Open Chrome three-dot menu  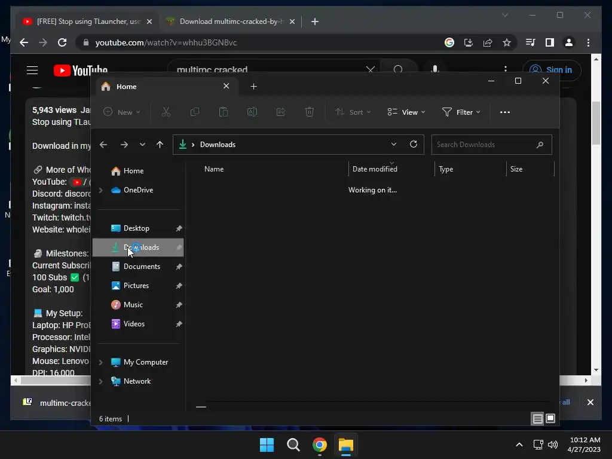(588, 42)
